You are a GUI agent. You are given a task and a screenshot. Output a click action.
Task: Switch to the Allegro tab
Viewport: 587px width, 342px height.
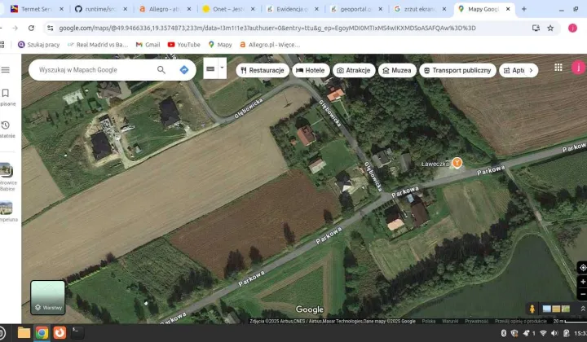click(164, 9)
